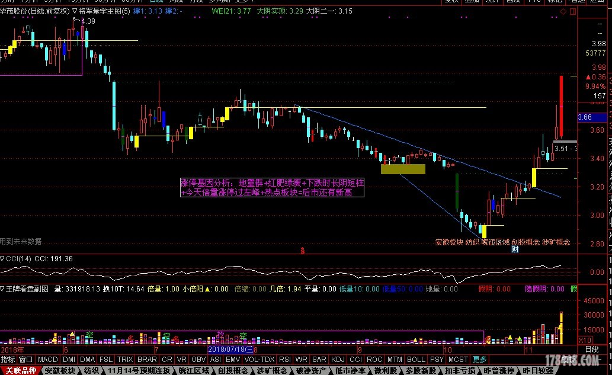Open the 涉矿概念 sector tab at bottom
This screenshot has width=612, height=375.
pos(272,370)
